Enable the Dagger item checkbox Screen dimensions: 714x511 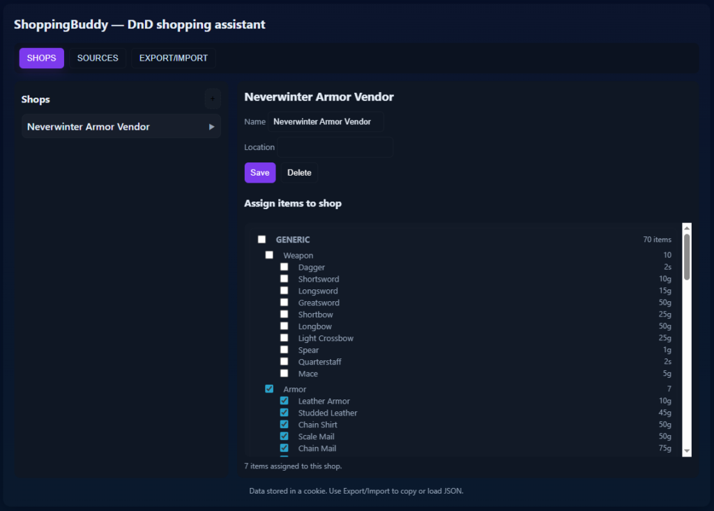click(x=284, y=267)
